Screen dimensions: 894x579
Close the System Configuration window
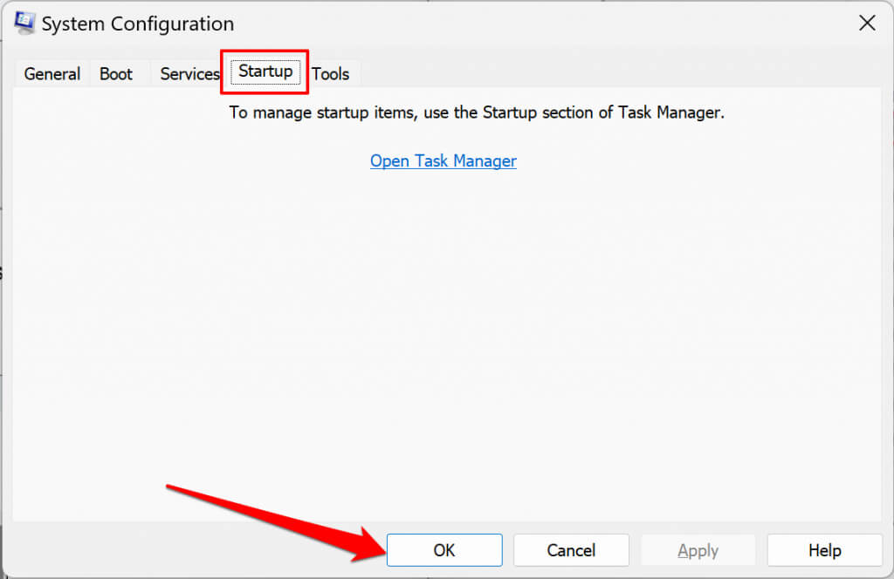click(866, 24)
